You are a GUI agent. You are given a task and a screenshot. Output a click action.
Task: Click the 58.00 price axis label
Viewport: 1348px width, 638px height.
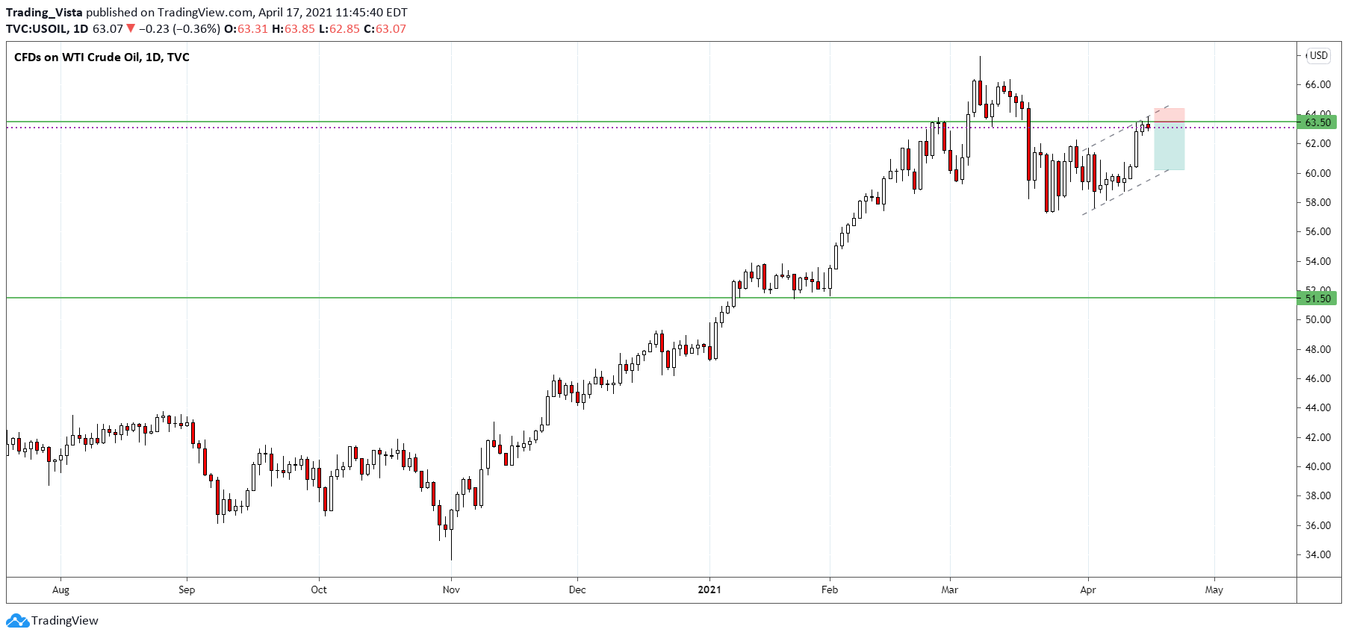(x=1318, y=202)
